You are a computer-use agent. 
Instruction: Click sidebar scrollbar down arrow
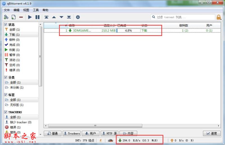(40, 134)
